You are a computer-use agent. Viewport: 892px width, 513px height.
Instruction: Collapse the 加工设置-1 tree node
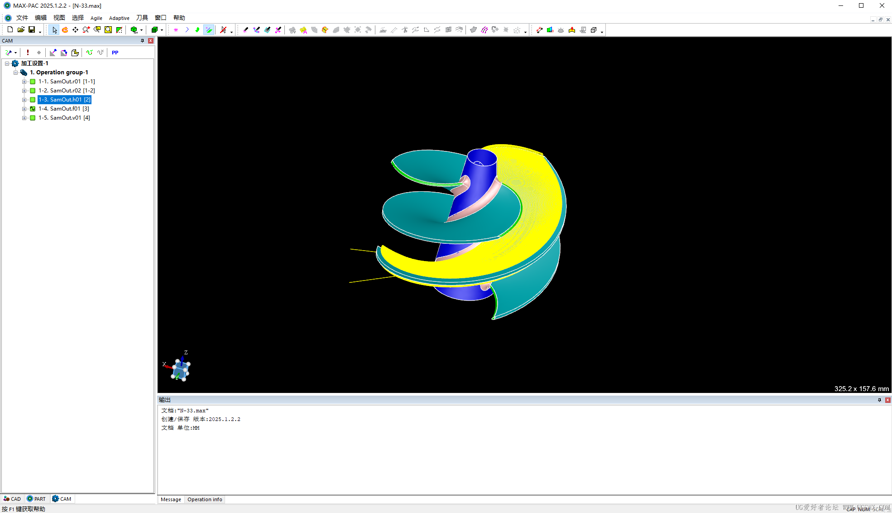click(x=7, y=63)
